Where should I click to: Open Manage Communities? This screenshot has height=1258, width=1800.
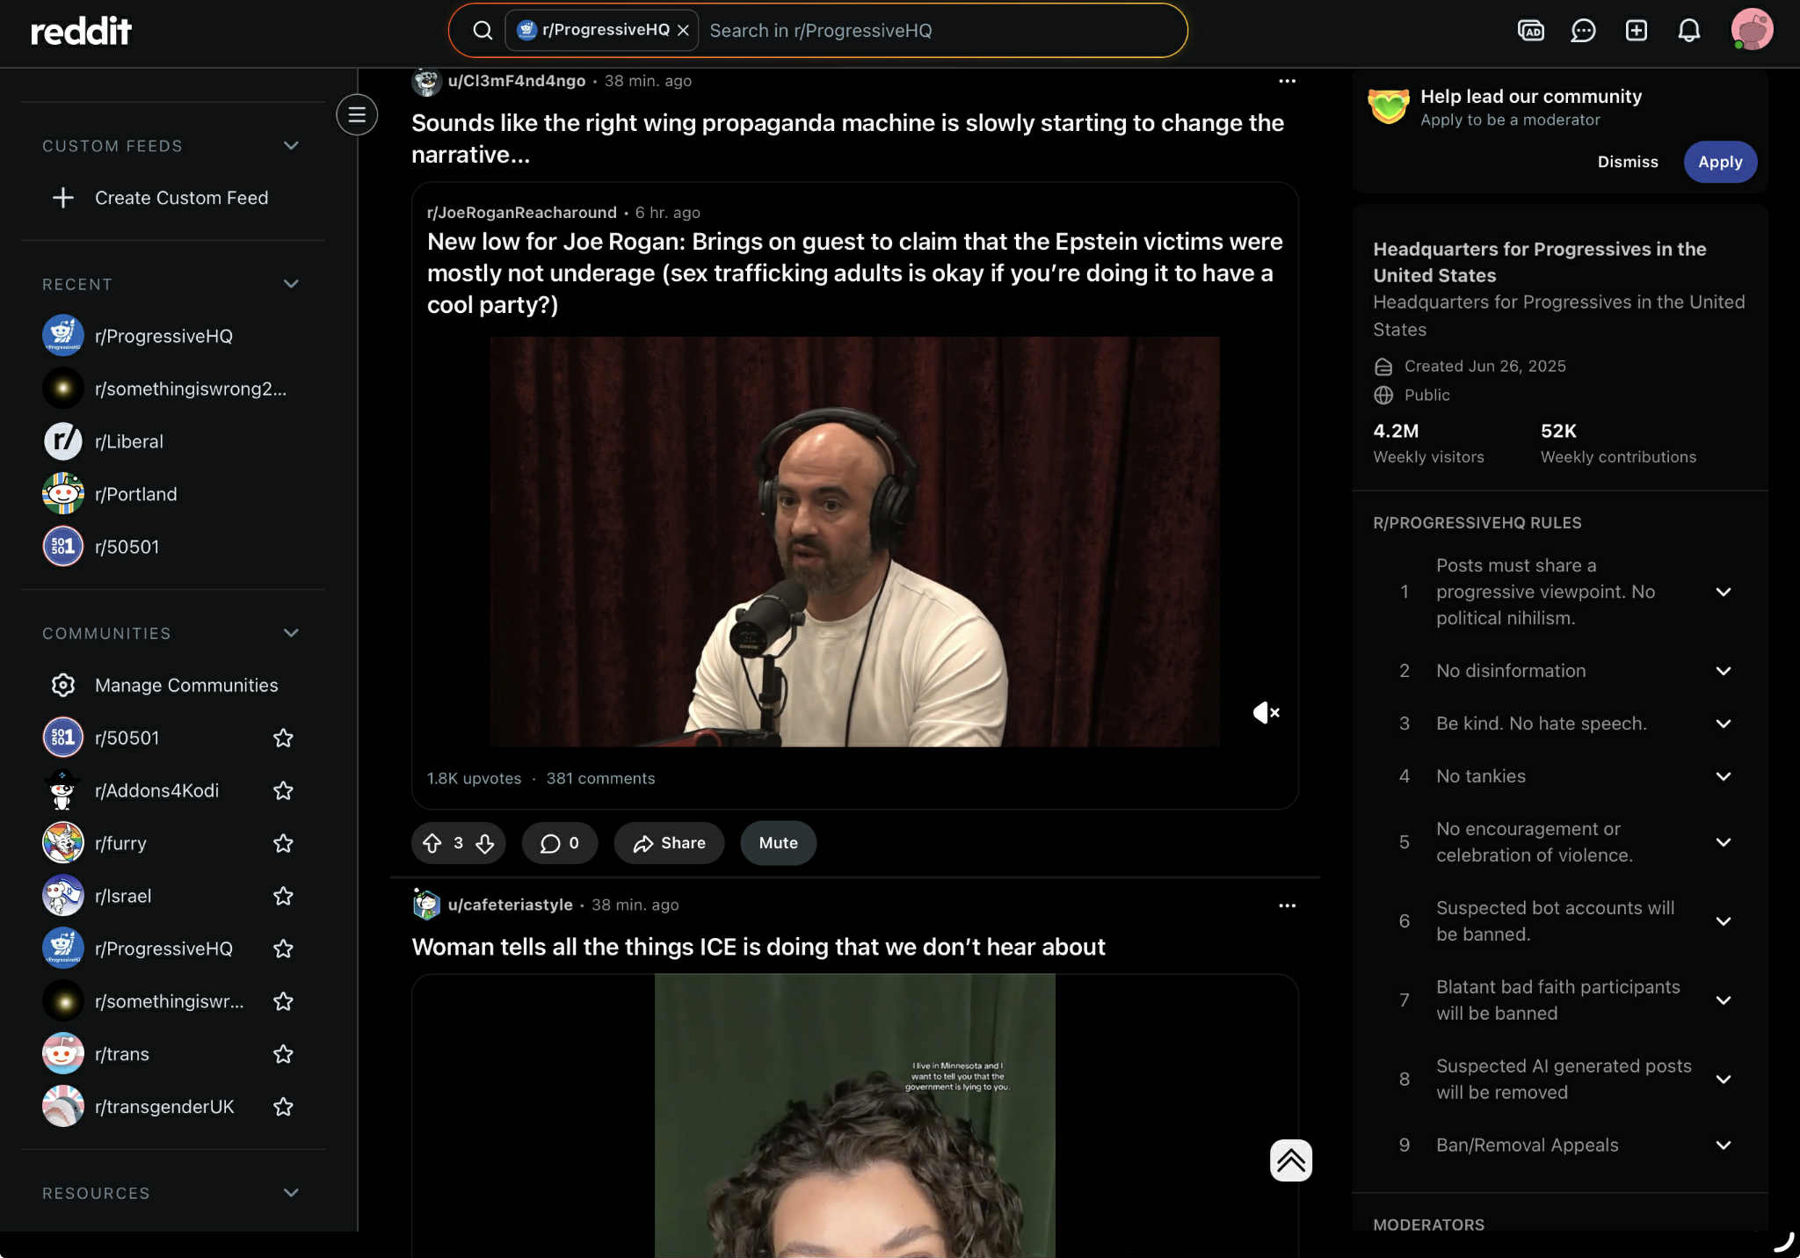point(185,685)
